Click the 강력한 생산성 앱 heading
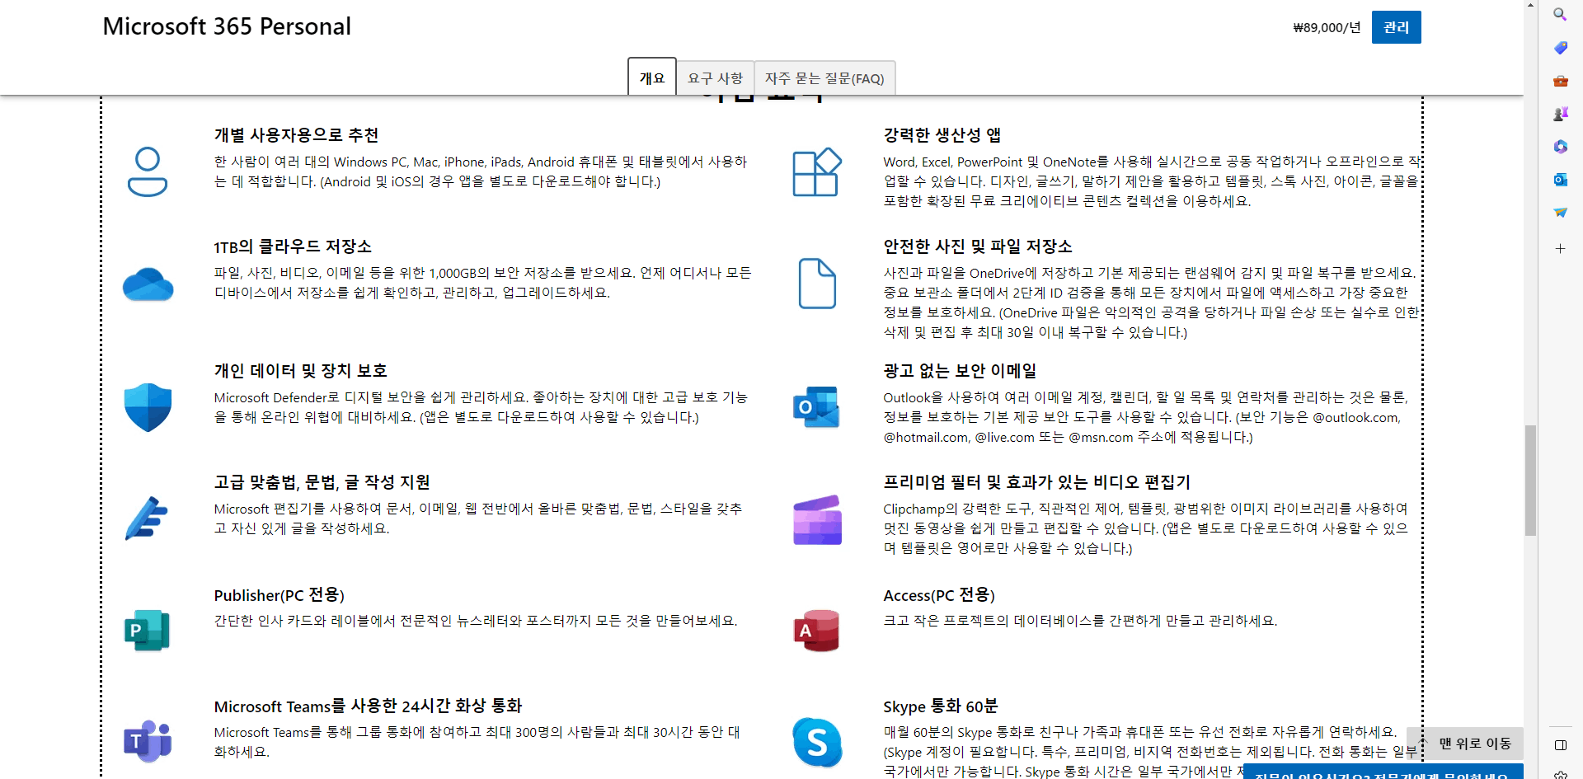 [942, 135]
